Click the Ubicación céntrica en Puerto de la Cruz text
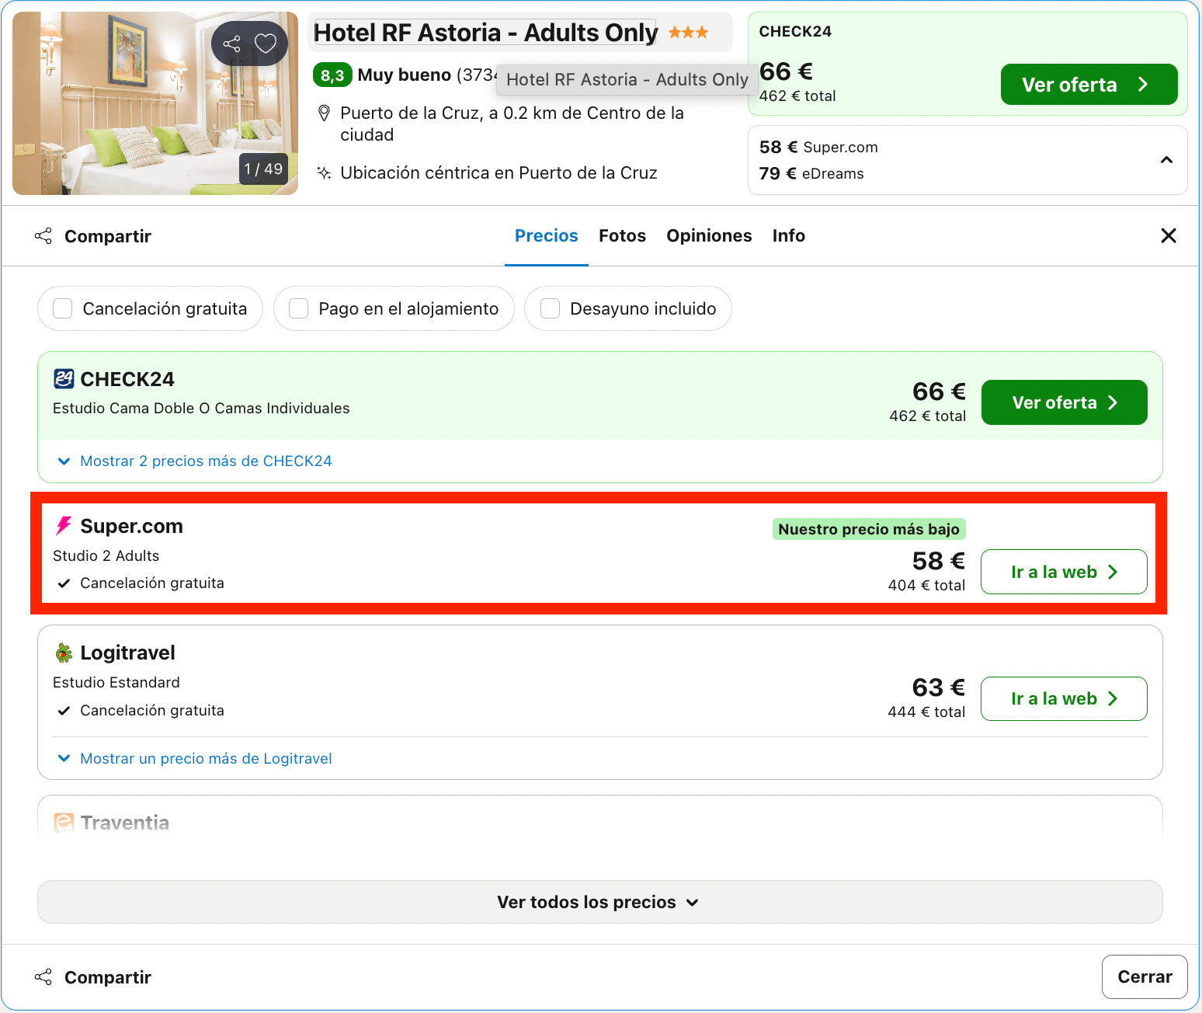 click(x=499, y=173)
